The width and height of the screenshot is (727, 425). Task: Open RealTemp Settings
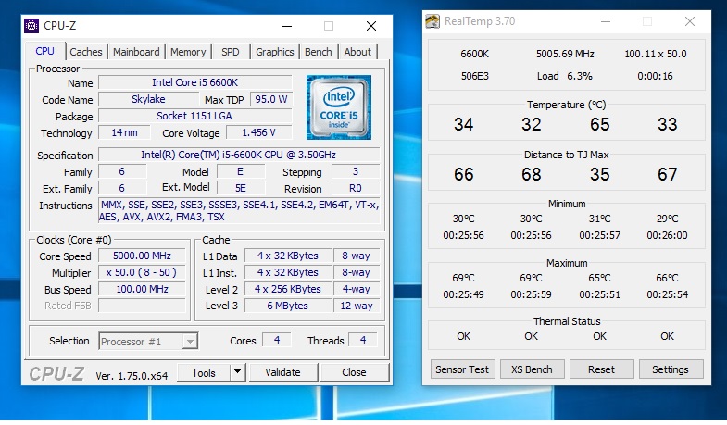[671, 369]
